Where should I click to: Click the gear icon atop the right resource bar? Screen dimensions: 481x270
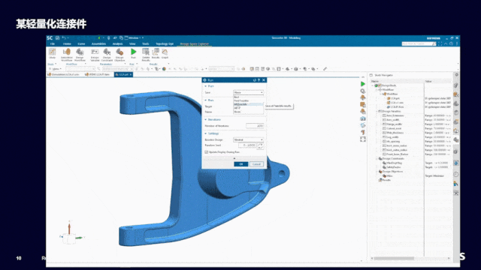(456, 75)
